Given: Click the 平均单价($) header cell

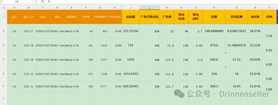Looking at the screenshot, I should [x=115, y=17].
